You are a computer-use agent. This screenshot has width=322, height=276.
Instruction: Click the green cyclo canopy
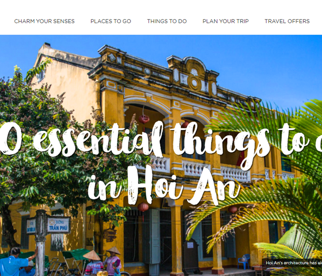76,254
